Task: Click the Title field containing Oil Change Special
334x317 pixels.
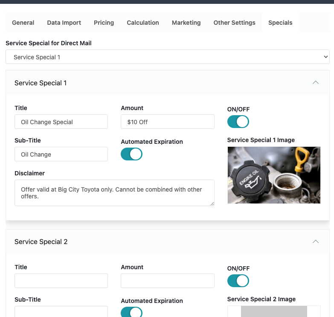Action: [x=61, y=122]
